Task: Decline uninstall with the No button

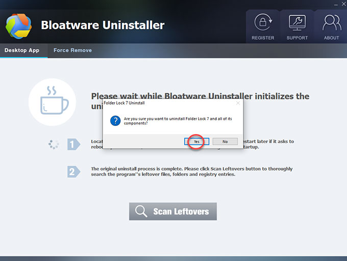Action: tap(225, 141)
